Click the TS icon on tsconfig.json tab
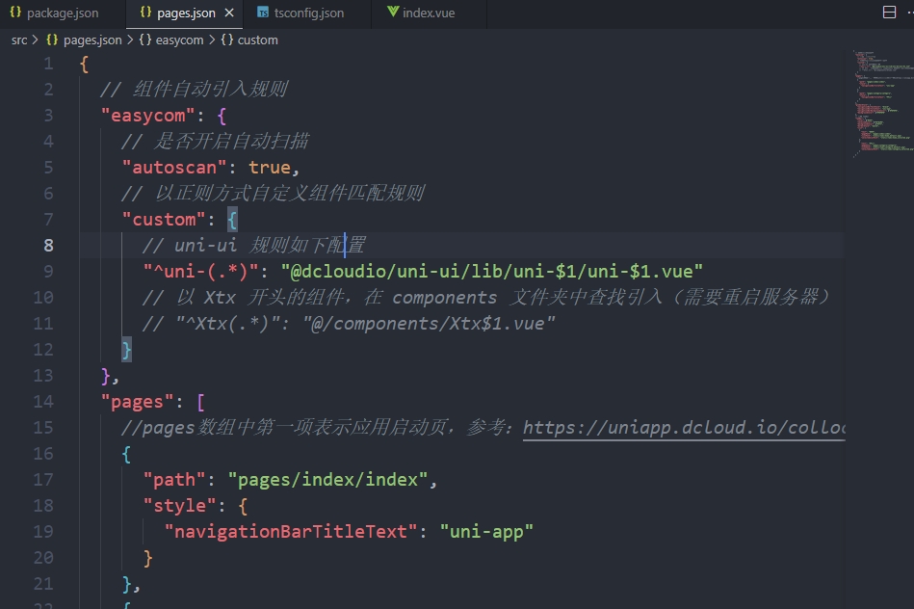This screenshot has height=609, width=914. tap(263, 13)
